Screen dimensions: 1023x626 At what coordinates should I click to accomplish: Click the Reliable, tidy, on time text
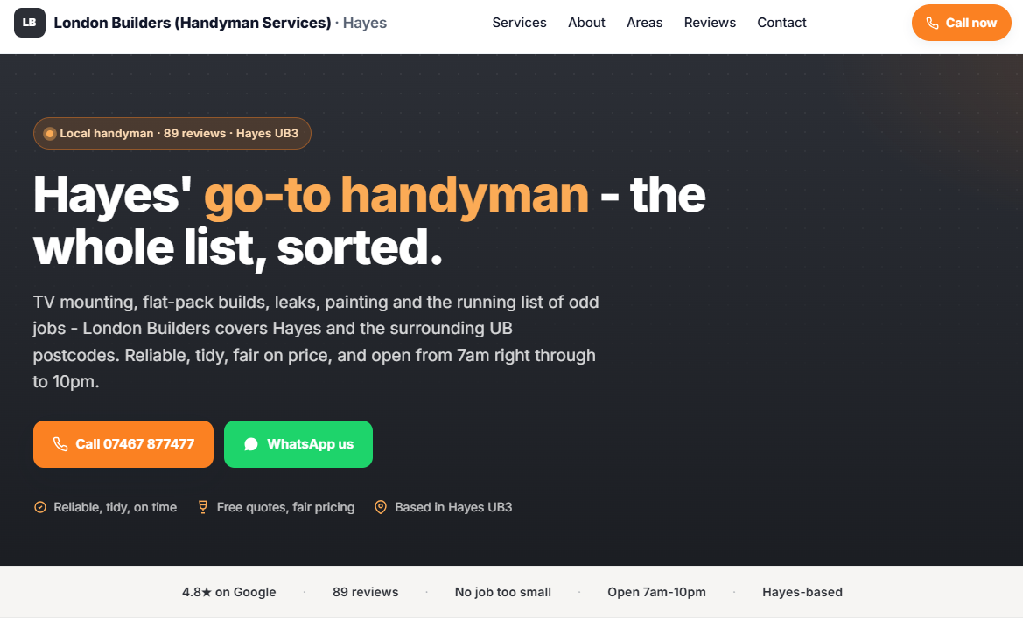[x=115, y=507]
